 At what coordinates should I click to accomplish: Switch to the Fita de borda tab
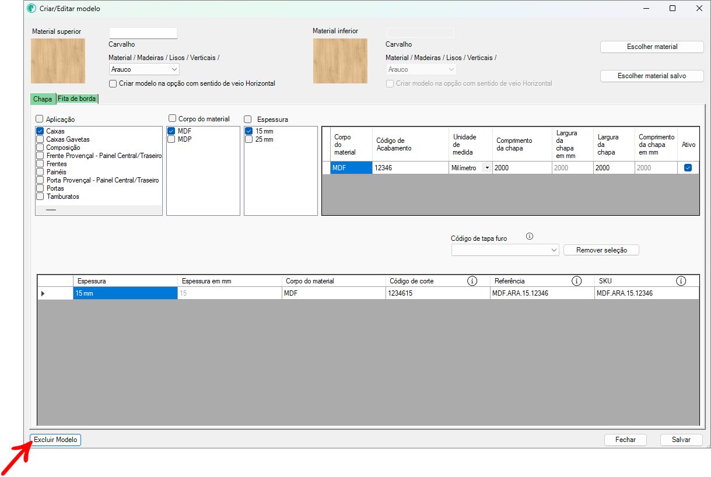click(77, 99)
